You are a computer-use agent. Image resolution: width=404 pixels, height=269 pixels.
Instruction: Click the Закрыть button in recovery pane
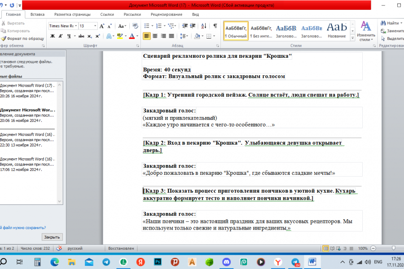53,237
